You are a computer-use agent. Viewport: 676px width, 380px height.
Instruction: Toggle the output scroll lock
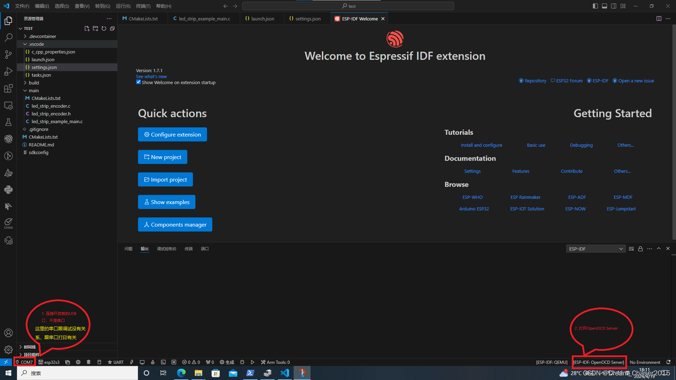[x=640, y=249]
